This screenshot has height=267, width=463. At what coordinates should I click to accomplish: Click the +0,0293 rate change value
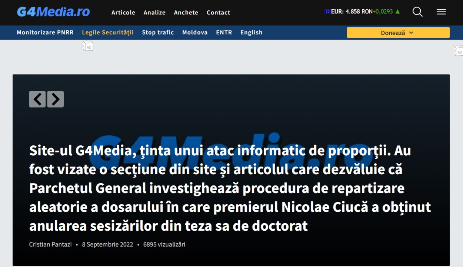pos(383,11)
